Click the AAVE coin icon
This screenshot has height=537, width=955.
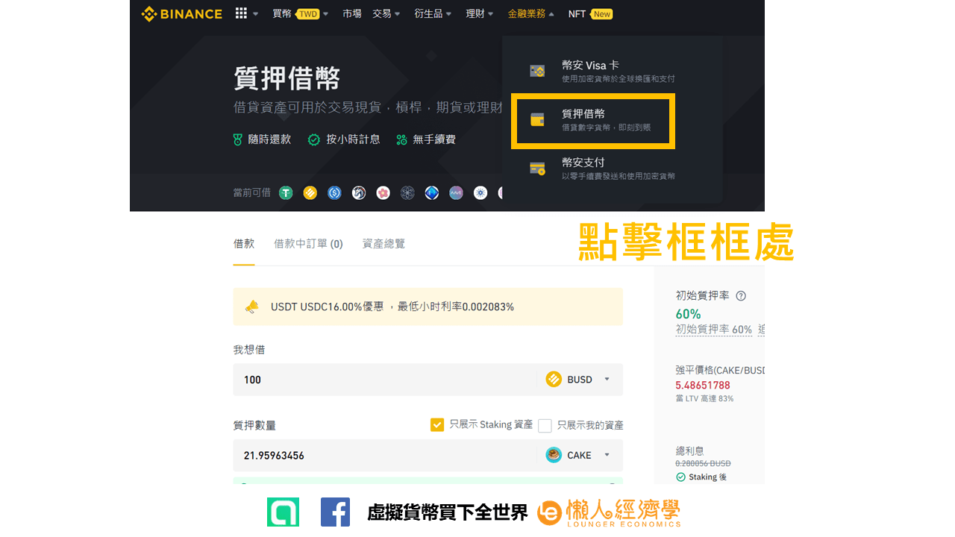tap(457, 193)
